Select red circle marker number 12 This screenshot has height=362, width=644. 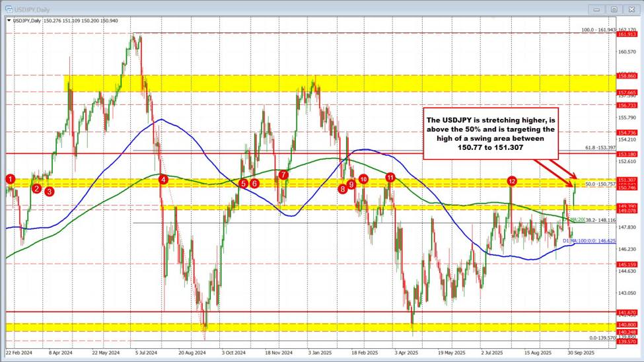click(511, 180)
